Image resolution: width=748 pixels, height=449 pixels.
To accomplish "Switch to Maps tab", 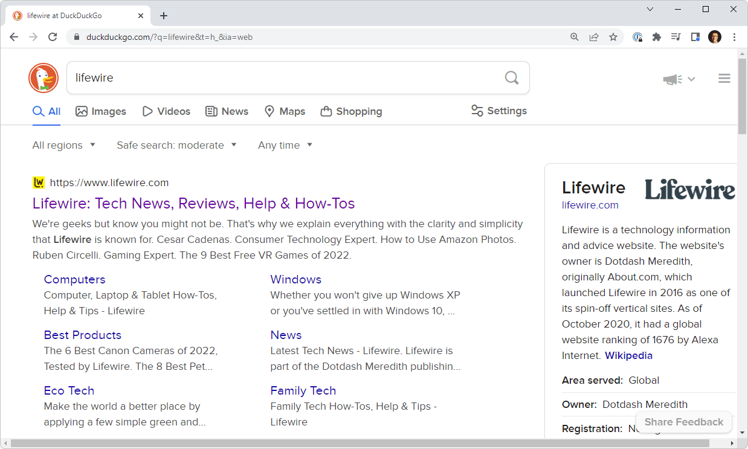I will coord(285,111).
